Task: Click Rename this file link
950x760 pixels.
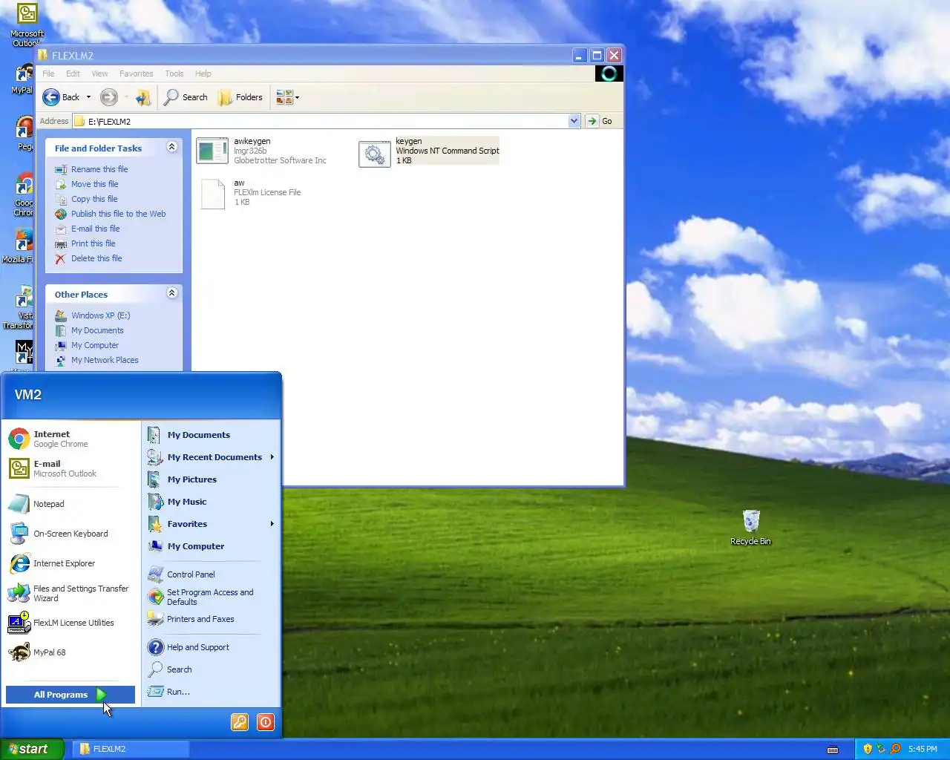Action: click(x=99, y=169)
